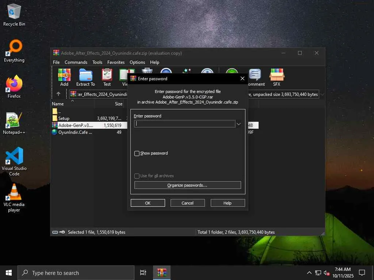Image resolution: width=374 pixels, height=280 pixels.
Task: Click the Name column header
Action: point(73,104)
